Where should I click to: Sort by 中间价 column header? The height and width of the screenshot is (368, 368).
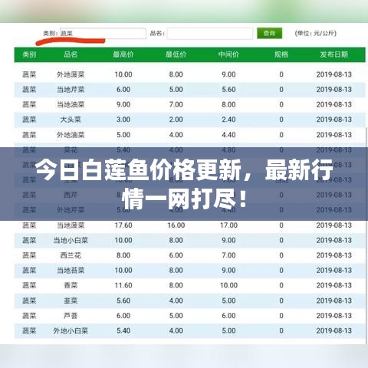point(228,54)
